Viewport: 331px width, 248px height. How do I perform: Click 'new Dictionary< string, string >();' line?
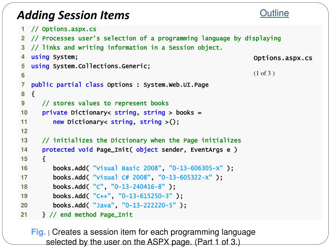click(116, 122)
